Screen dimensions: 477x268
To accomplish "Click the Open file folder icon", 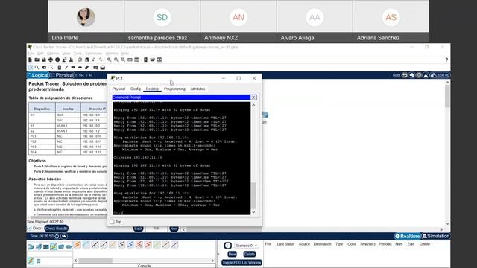I will pyautogui.click(x=37, y=60).
